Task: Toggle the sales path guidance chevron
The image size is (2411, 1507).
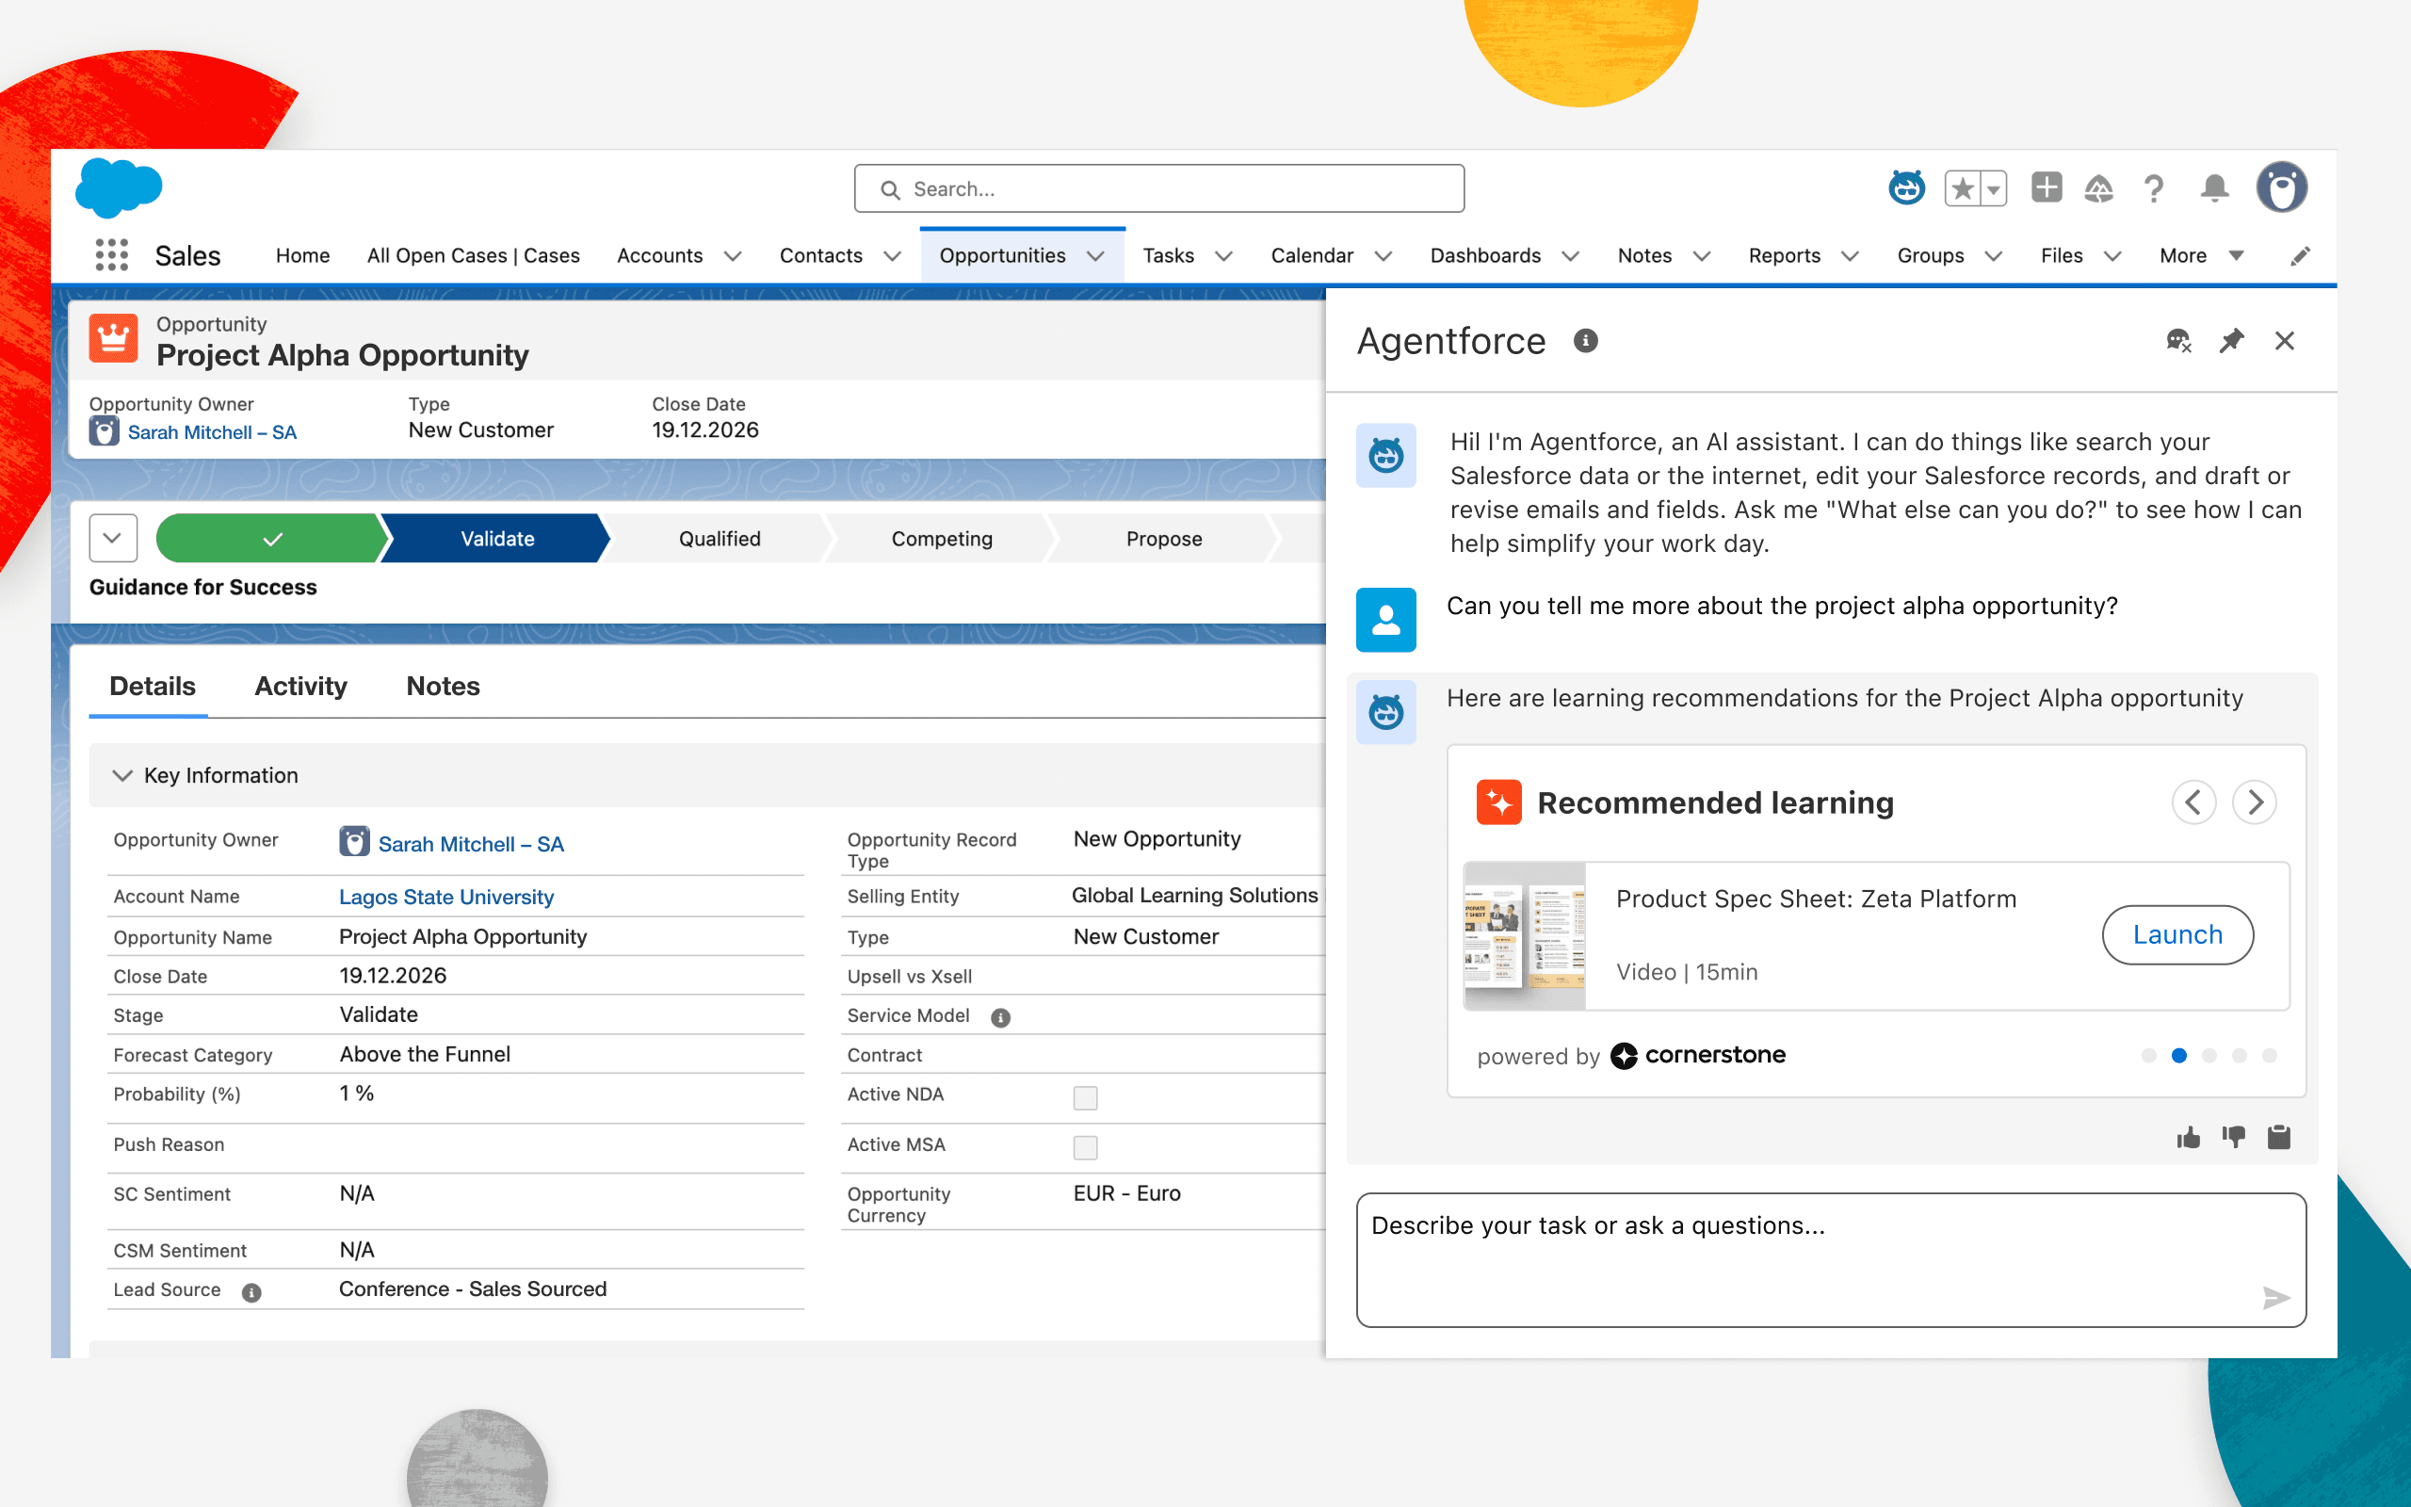Action: (113, 538)
